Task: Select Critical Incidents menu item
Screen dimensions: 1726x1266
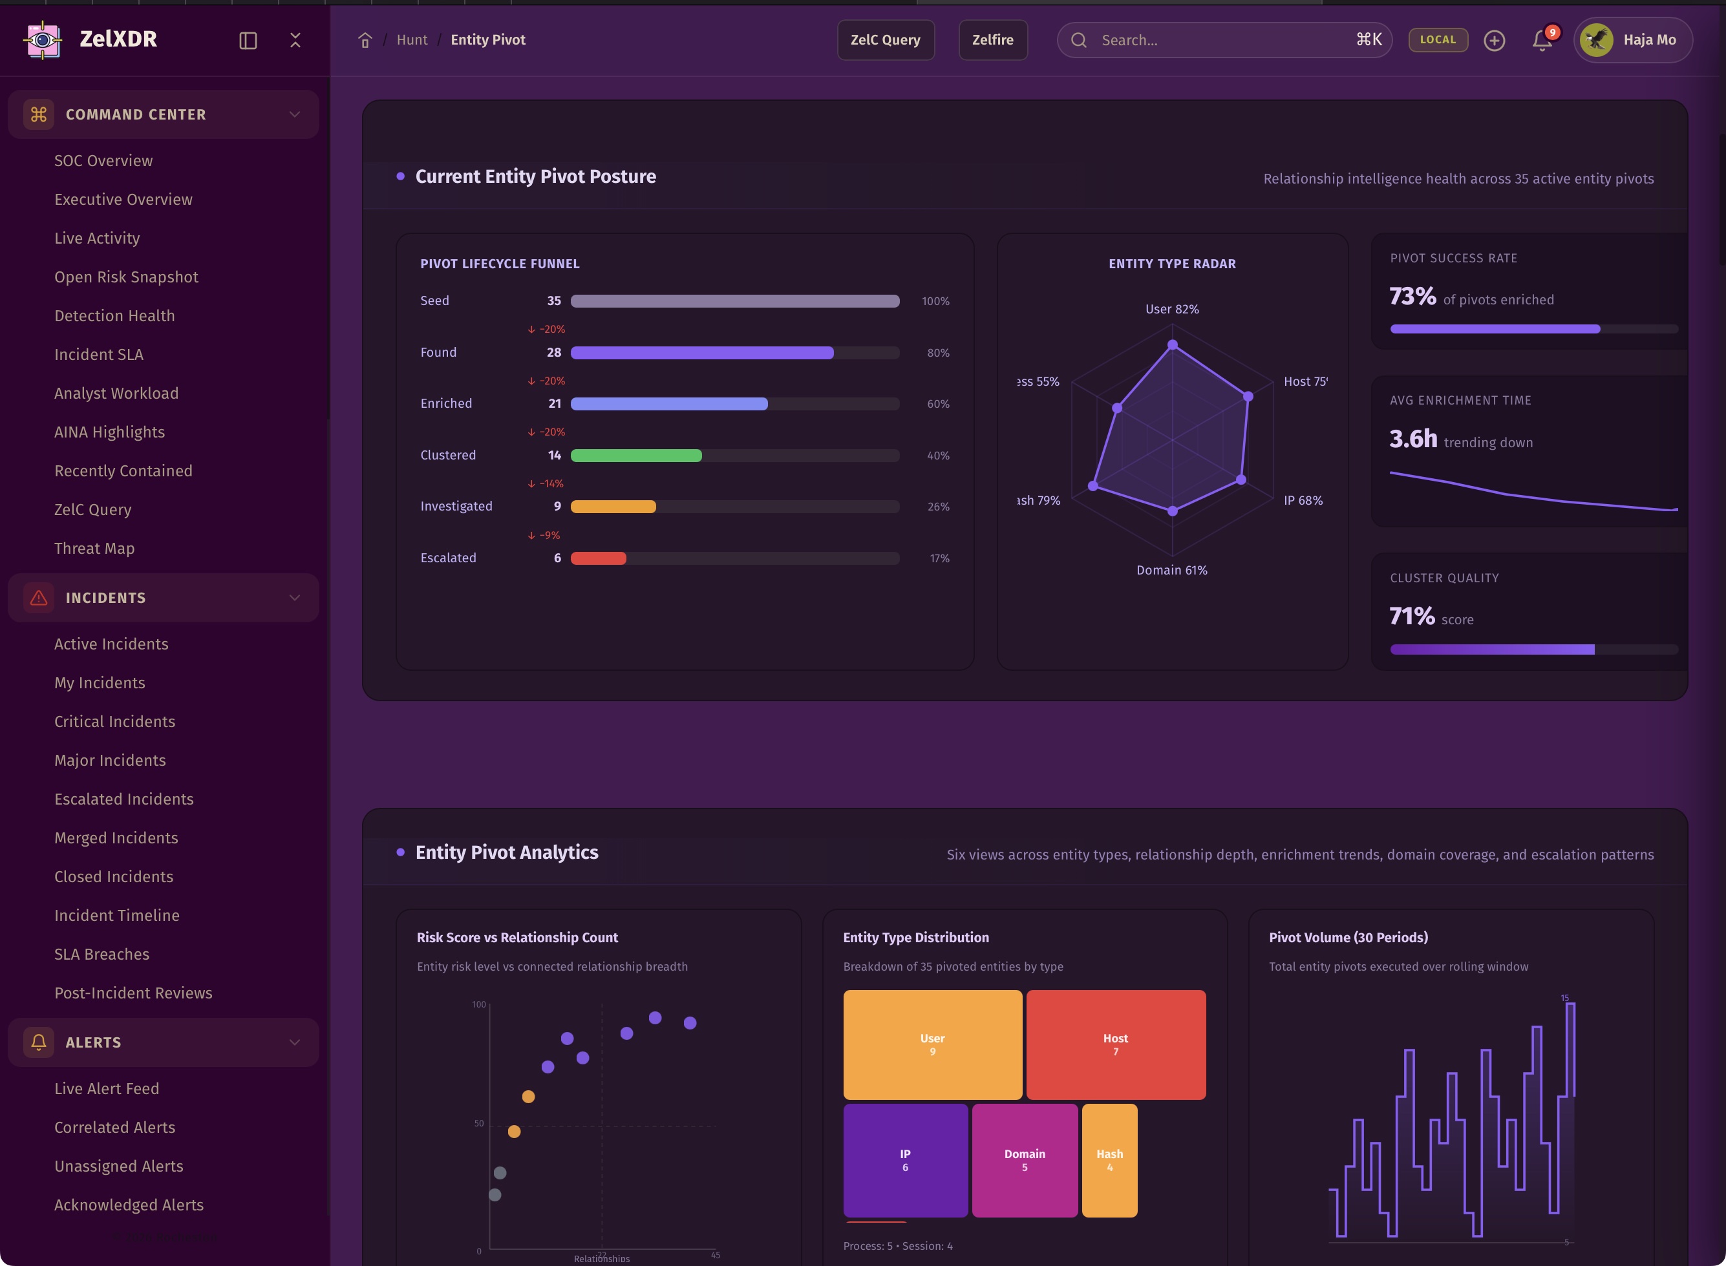Action: pyautogui.click(x=115, y=722)
